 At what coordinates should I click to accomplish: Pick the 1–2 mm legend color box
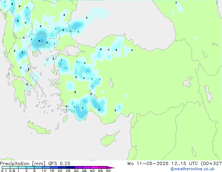(x=22, y=167)
